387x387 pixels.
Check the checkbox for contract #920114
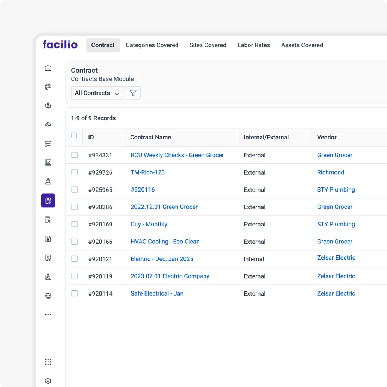pyautogui.click(x=74, y=293)
